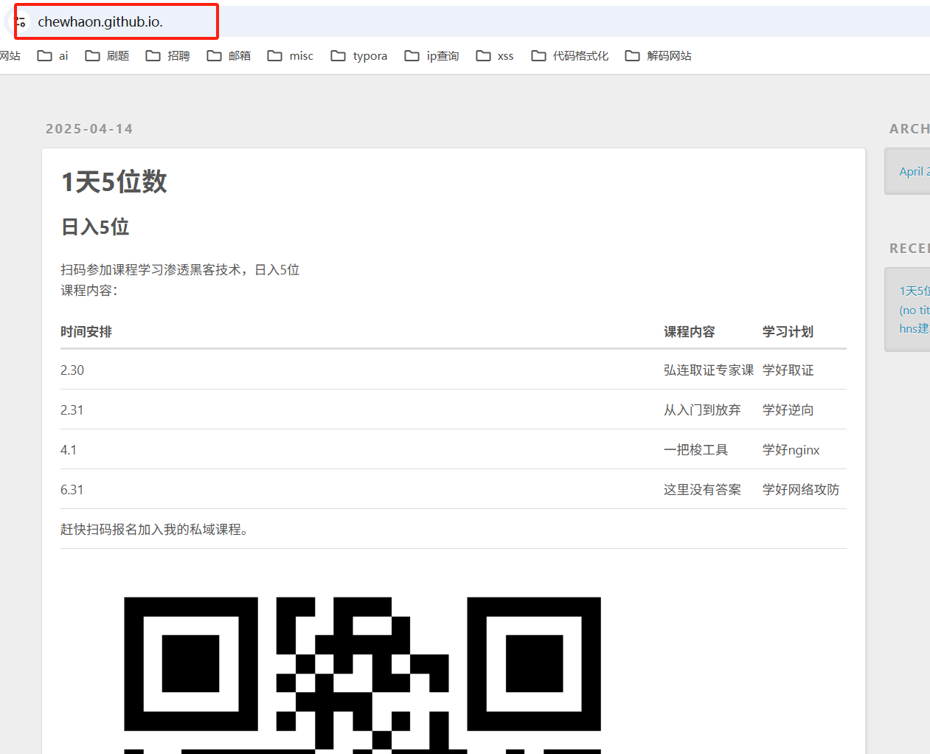Click the 2025-04-14 post date
The height and width of the screenshot is (754, 930).
(x=89, y=128)
